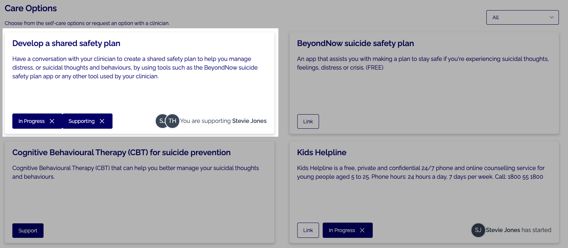
Task: Open Cognitive Behavioural Therapy card title
Action: click(x=121, y=153)
